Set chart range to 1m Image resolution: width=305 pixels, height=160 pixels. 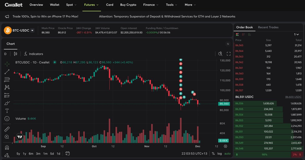tap(45, 154)
